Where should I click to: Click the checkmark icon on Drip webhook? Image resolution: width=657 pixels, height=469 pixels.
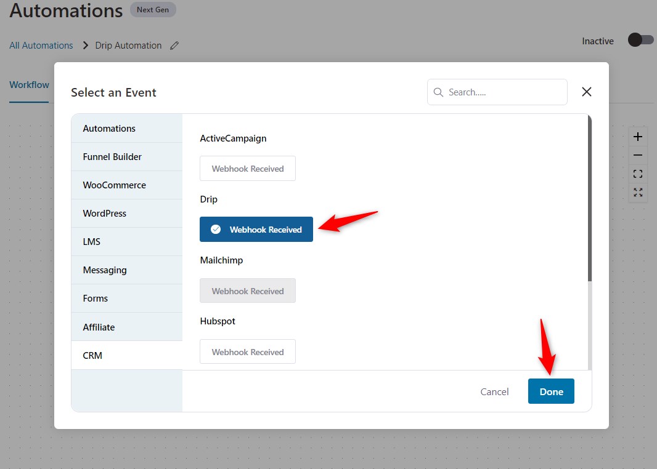(x=216, y=230)
